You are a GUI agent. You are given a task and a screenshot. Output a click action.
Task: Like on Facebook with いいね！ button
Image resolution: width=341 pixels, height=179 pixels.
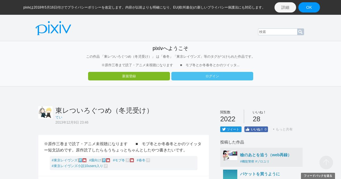[x=256, y=129]
